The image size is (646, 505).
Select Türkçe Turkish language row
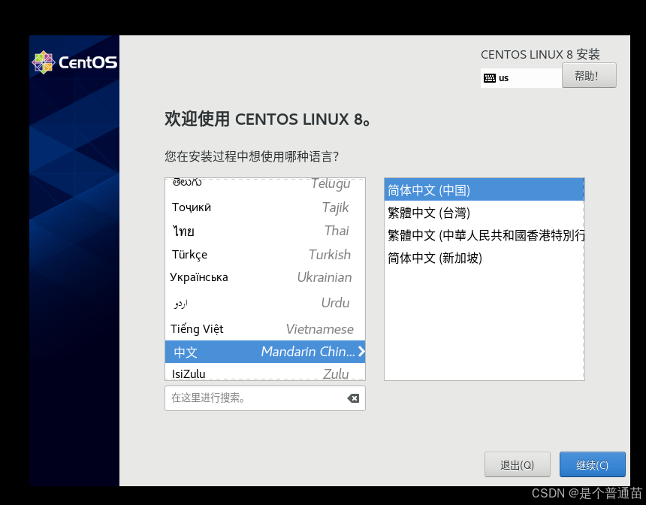tap(265, 254)
